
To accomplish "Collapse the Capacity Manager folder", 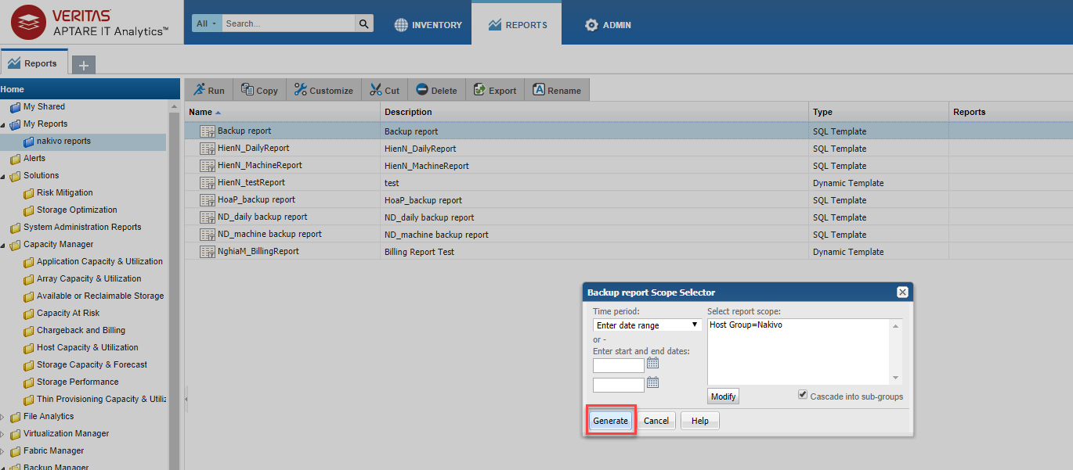I will (x=3, y=244).
